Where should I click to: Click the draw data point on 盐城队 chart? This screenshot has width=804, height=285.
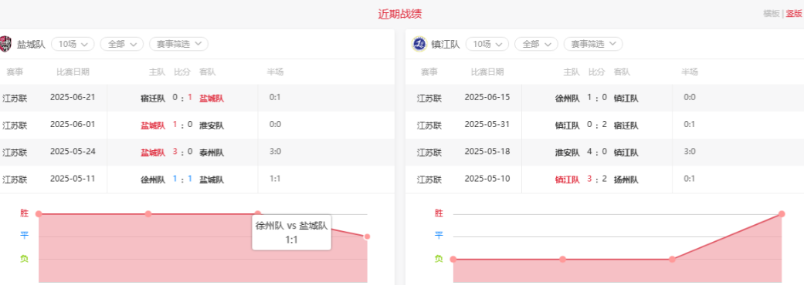(x=367, y=236)
